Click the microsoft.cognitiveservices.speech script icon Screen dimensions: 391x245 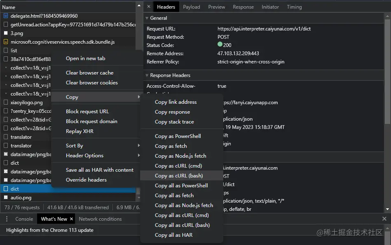pos(6,42)
